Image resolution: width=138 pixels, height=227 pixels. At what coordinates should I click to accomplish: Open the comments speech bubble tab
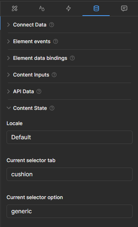click(x=124, y=9)
